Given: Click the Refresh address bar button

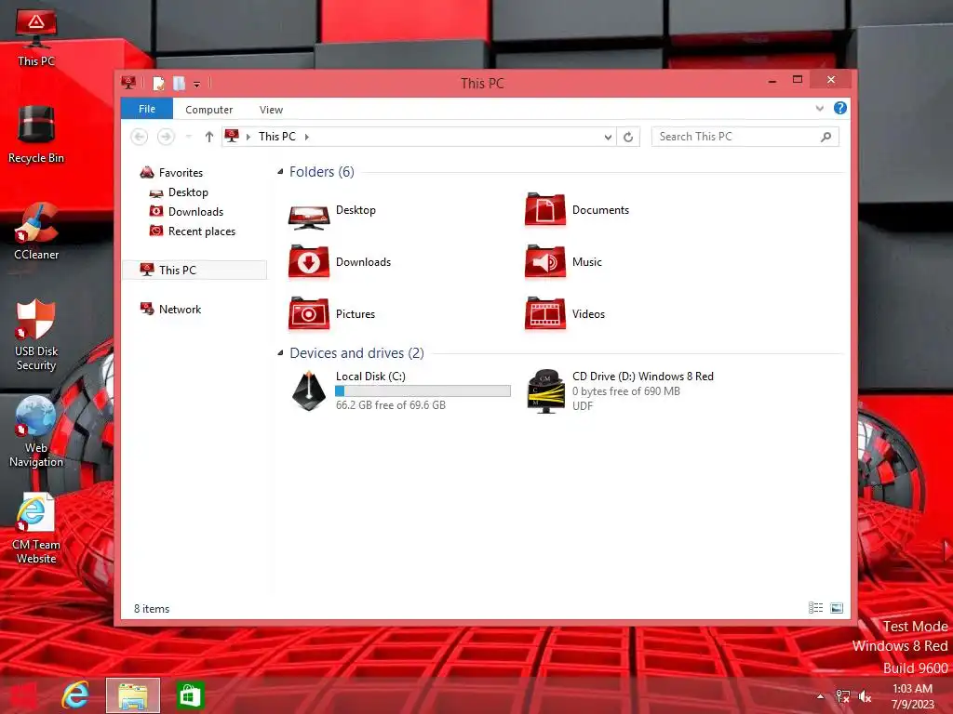Looking at the screenshot, I should [628, 137].
